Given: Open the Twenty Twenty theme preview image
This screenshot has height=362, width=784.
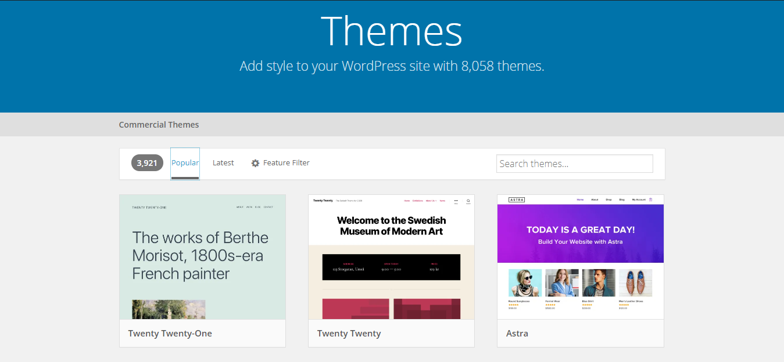Looking at the screenshot, I should [391, 257].
